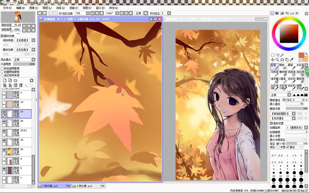The height and width of the screenshot is (193, 309).
Task: Open the 画材效果 effect dropdown
Action: [x=33, y=50]
